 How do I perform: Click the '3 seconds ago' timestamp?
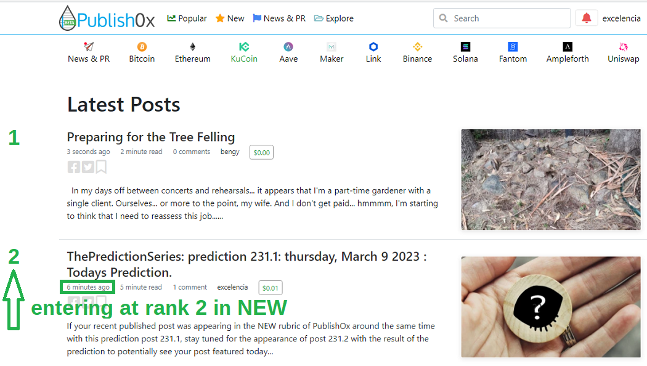coord(88,152)
